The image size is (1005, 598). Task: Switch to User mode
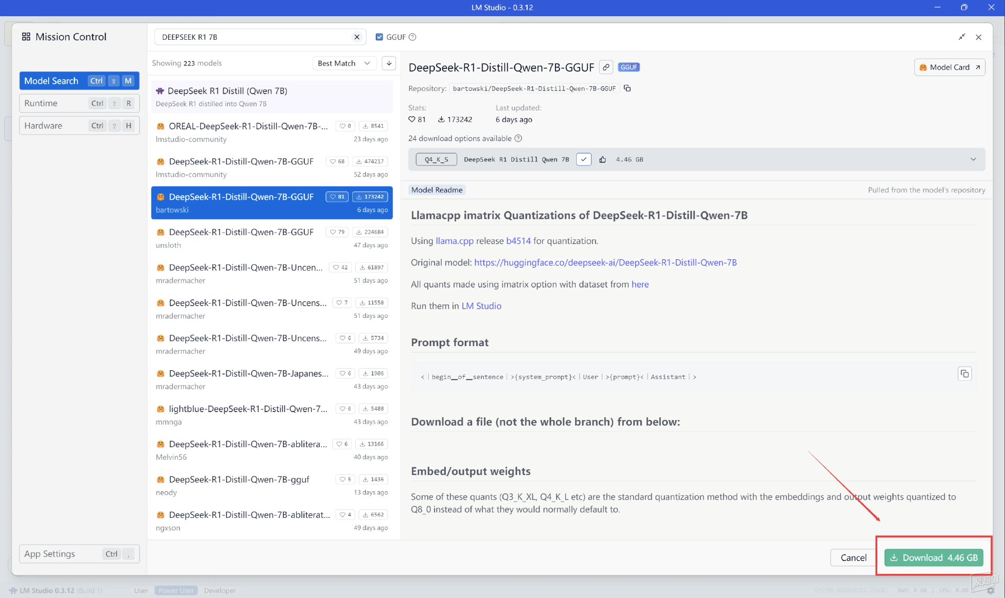(x=141, y=591)
